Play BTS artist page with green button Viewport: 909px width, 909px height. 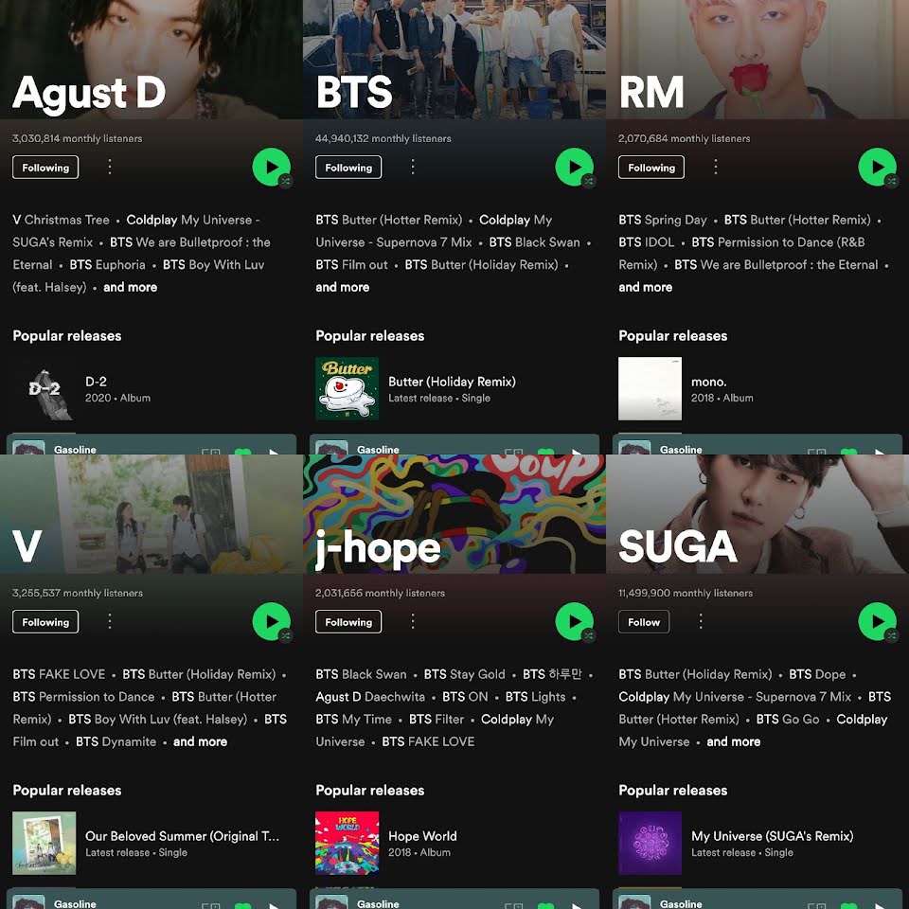coord(574,167)
